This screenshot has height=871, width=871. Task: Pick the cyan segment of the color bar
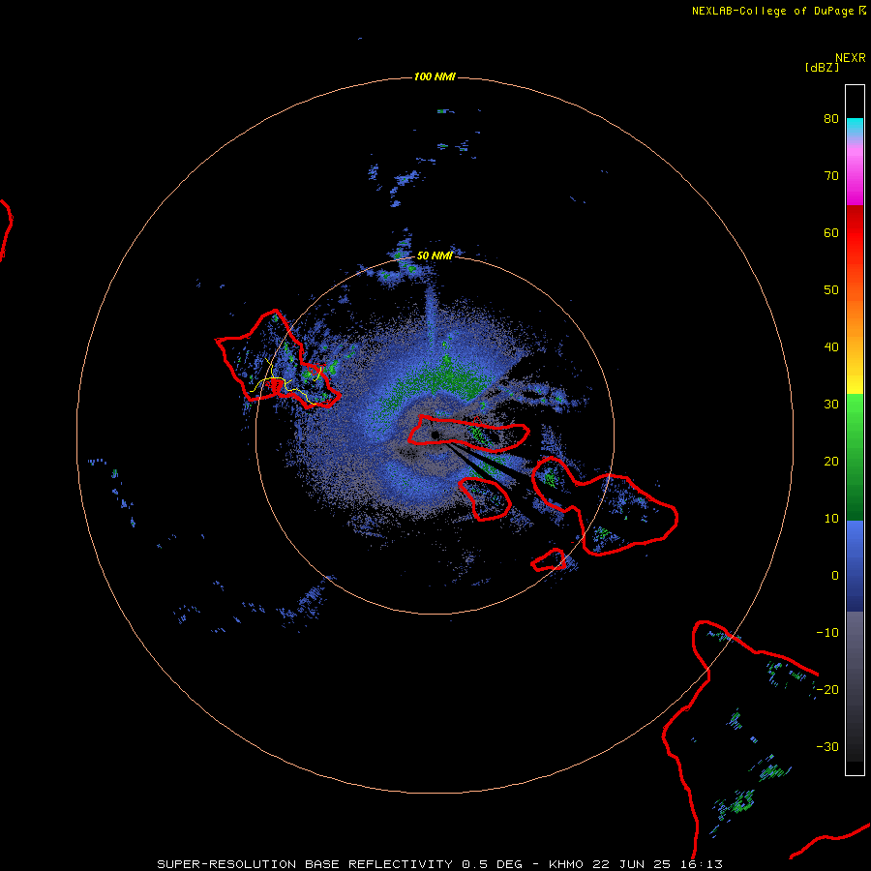tap(855, 127)
